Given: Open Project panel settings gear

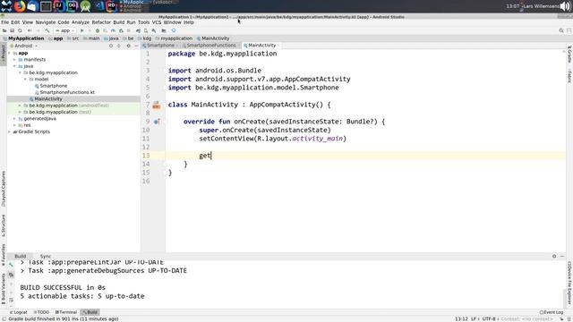Looking at the screenshot, I should tap(128, 46).
